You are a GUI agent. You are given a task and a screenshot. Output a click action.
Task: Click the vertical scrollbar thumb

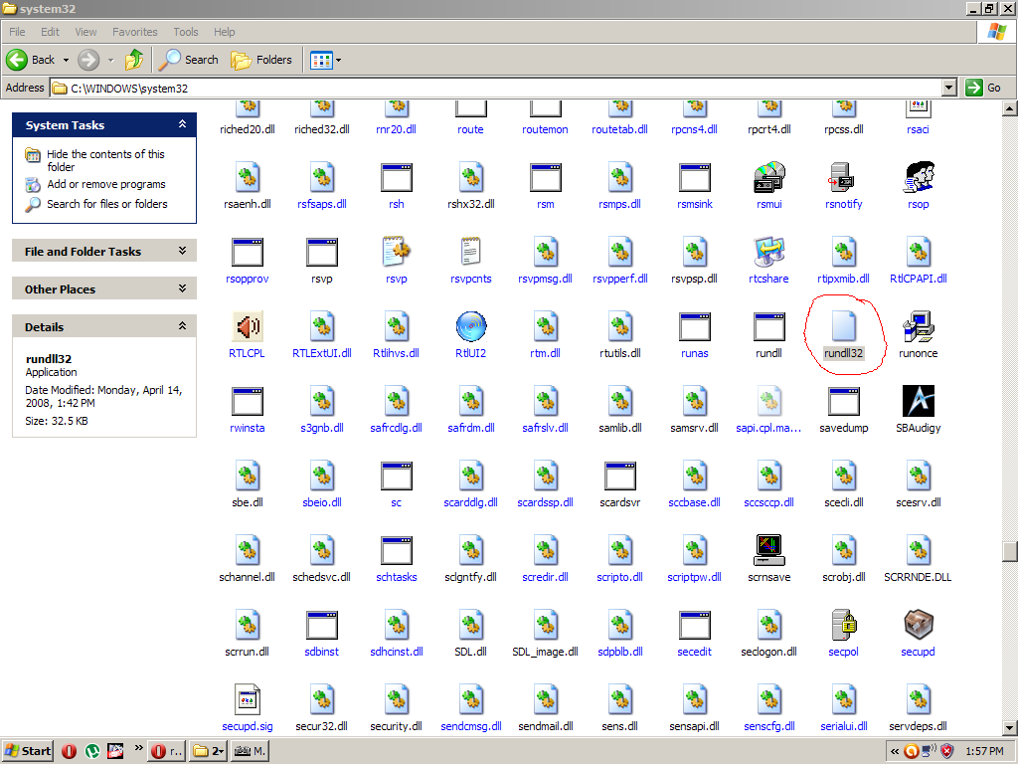pyautogui.click(x=1010, y=551)
